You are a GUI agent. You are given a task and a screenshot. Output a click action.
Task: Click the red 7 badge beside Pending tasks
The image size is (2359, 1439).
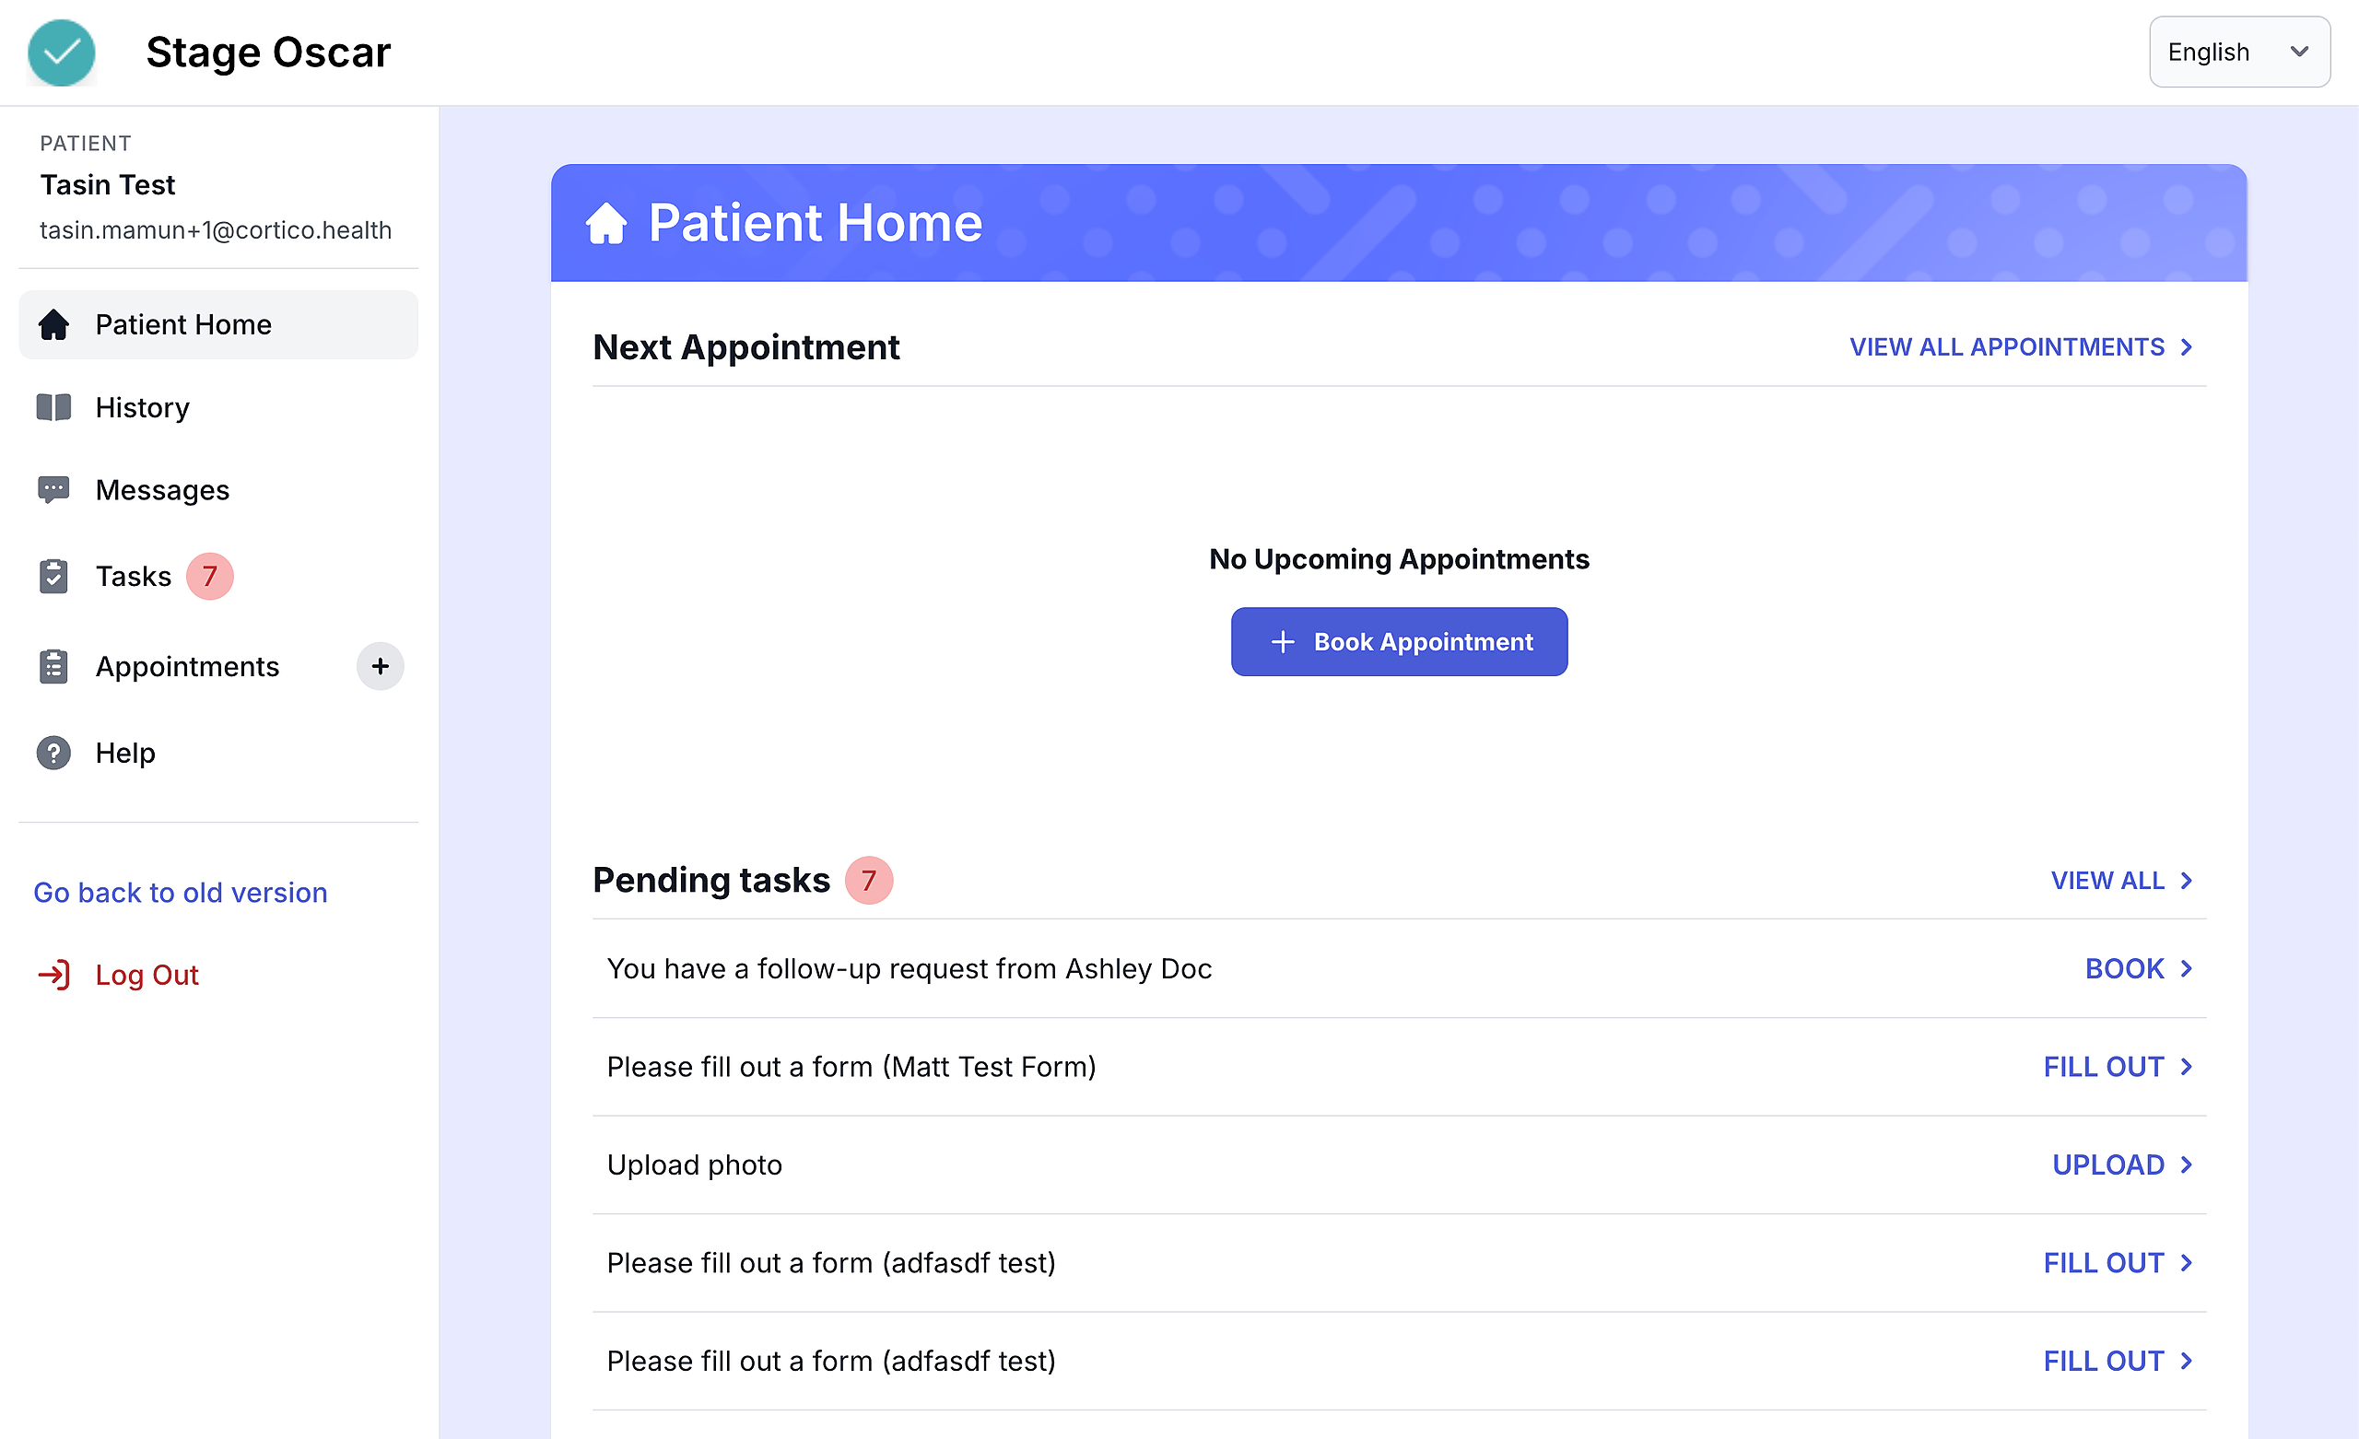pyautogui.click(x=868, y=881)
